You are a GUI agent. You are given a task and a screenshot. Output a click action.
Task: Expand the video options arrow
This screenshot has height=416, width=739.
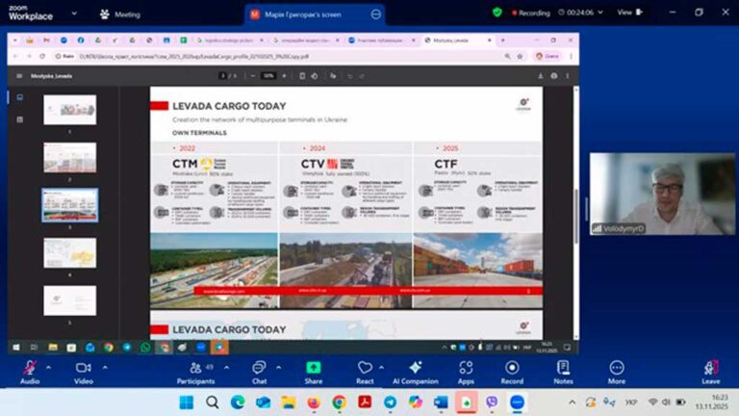point(105,365)
